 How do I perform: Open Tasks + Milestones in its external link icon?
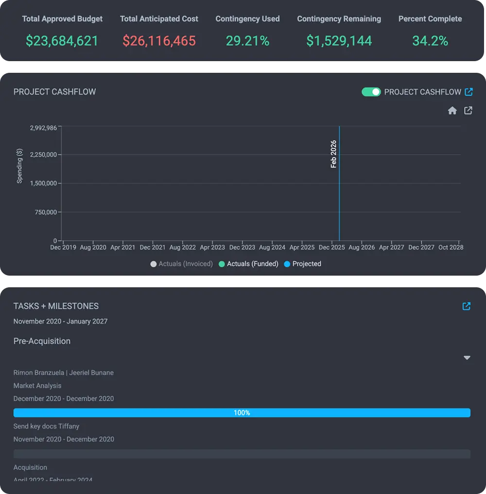click(467, 306)
